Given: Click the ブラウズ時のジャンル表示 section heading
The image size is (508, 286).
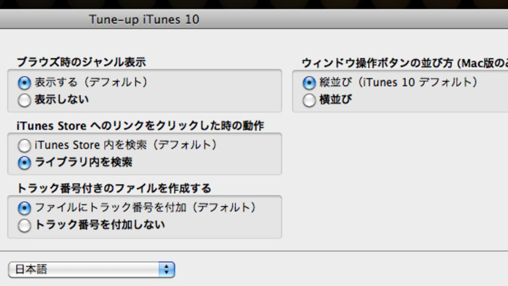Looking at the screenshot, I should tap(81, 62).
